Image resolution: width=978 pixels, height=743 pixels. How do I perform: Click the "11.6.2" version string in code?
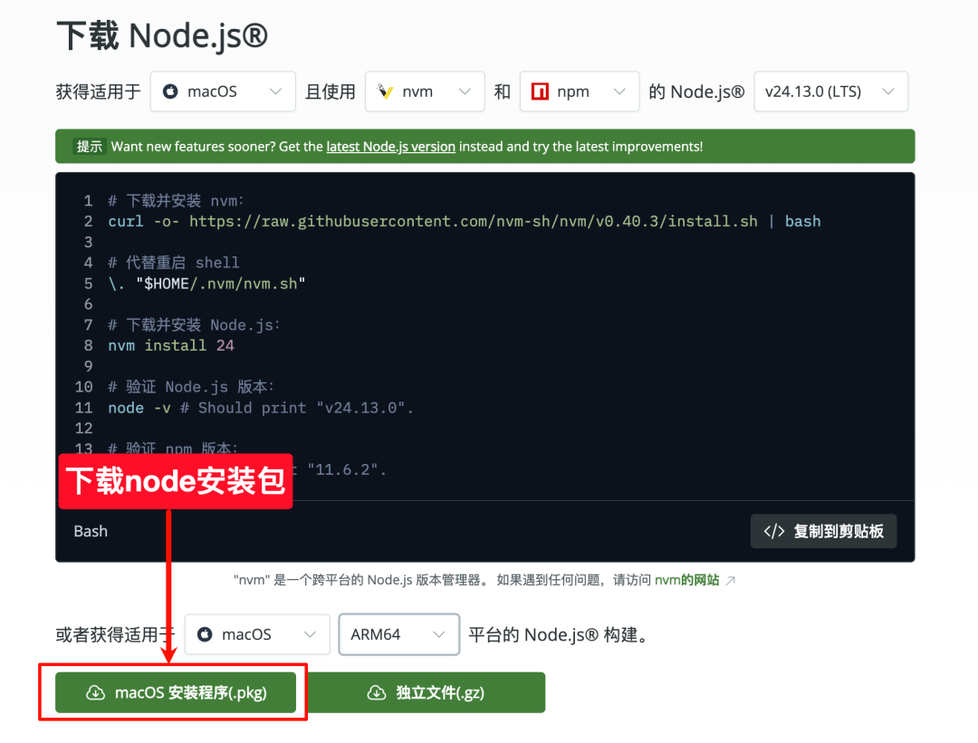point(342,469)
